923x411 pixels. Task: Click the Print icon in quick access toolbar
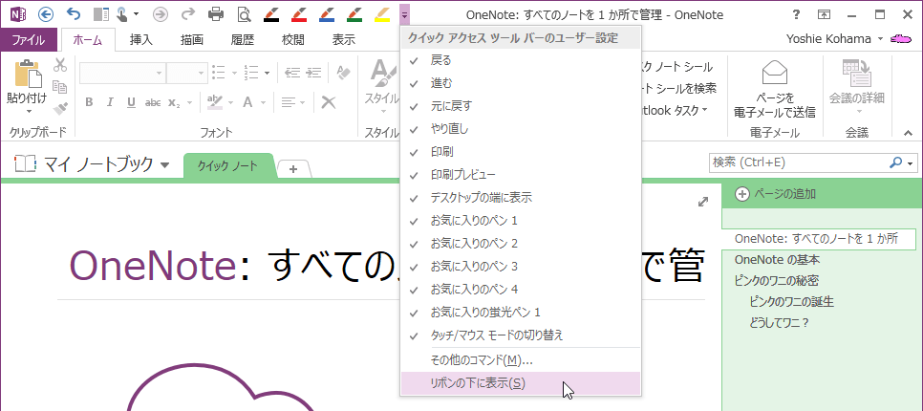point(217,14)
